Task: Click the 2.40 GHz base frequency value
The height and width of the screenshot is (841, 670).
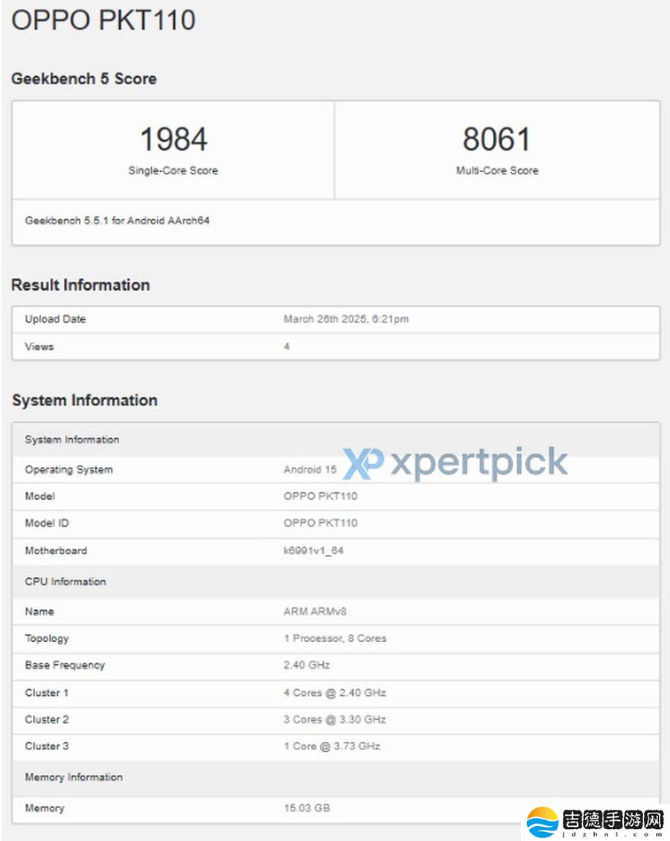Action: point(307,665)
